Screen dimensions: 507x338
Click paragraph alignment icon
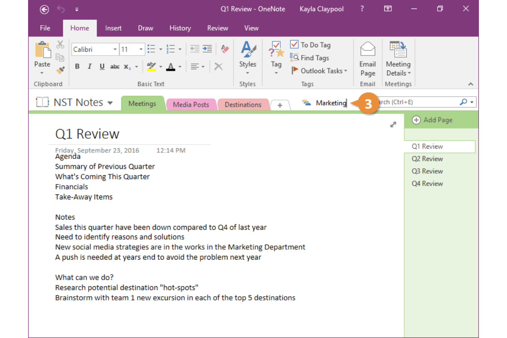[195, 66]
